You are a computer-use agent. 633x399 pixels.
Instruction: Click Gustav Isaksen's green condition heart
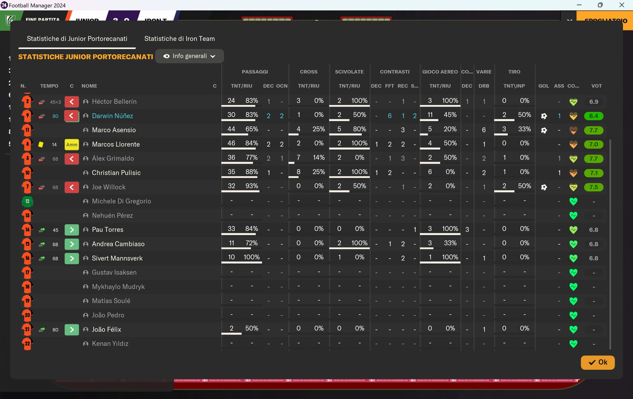574,273
